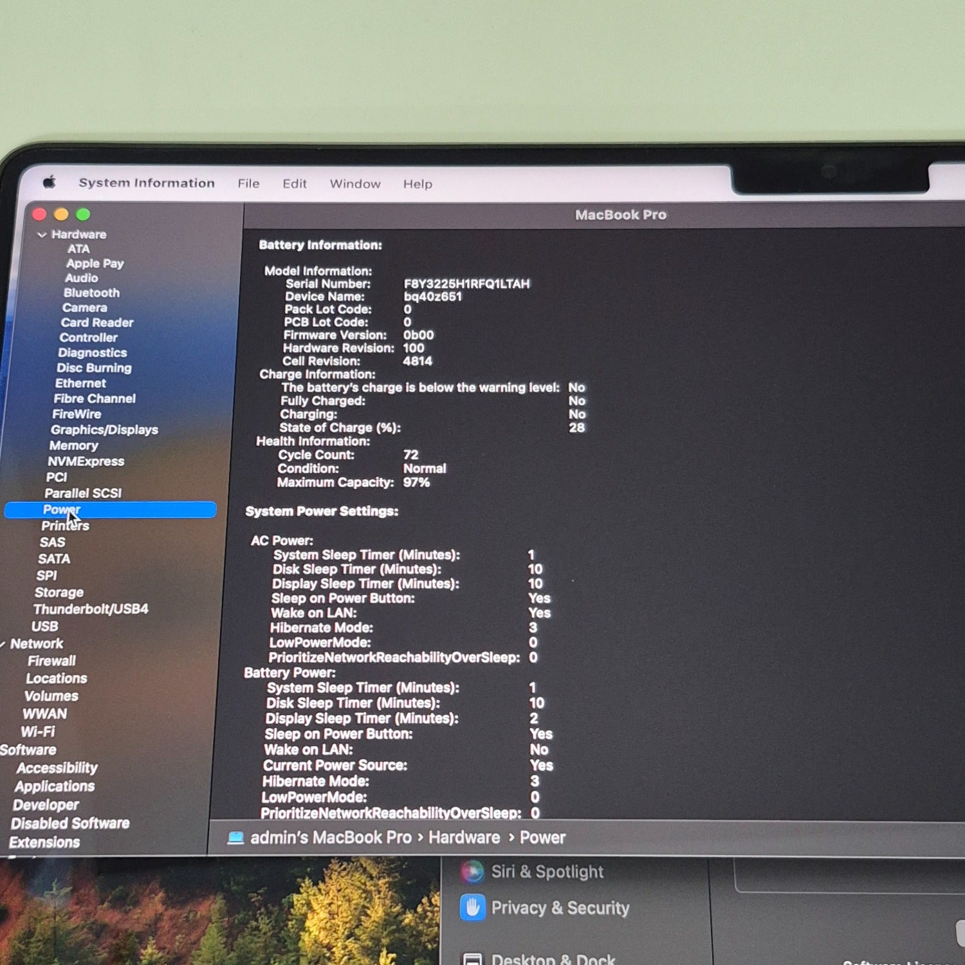Screen dimensions: 965x965
Task: Select Audio in the hardware list
Action: click(x=81, y=278)
